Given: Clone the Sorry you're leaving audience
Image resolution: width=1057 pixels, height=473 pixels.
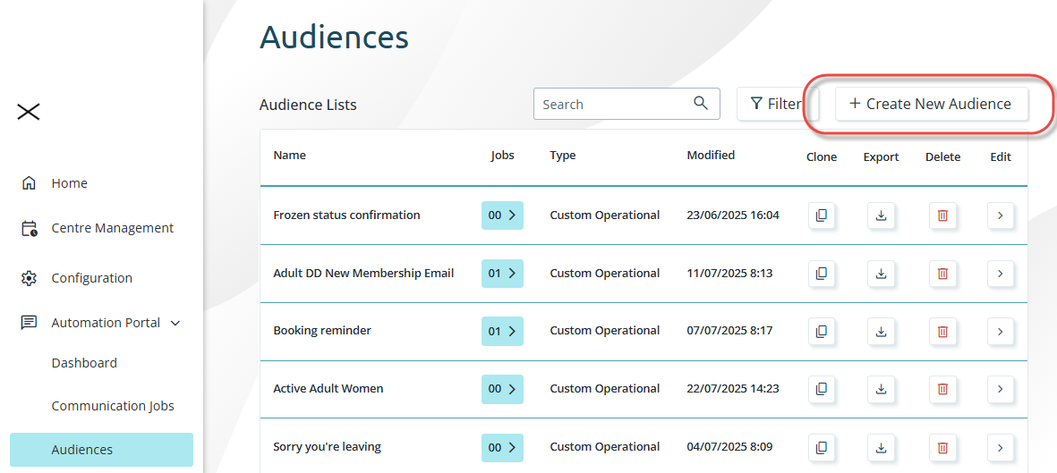Looking at the screenshot, I should (821, 447).
